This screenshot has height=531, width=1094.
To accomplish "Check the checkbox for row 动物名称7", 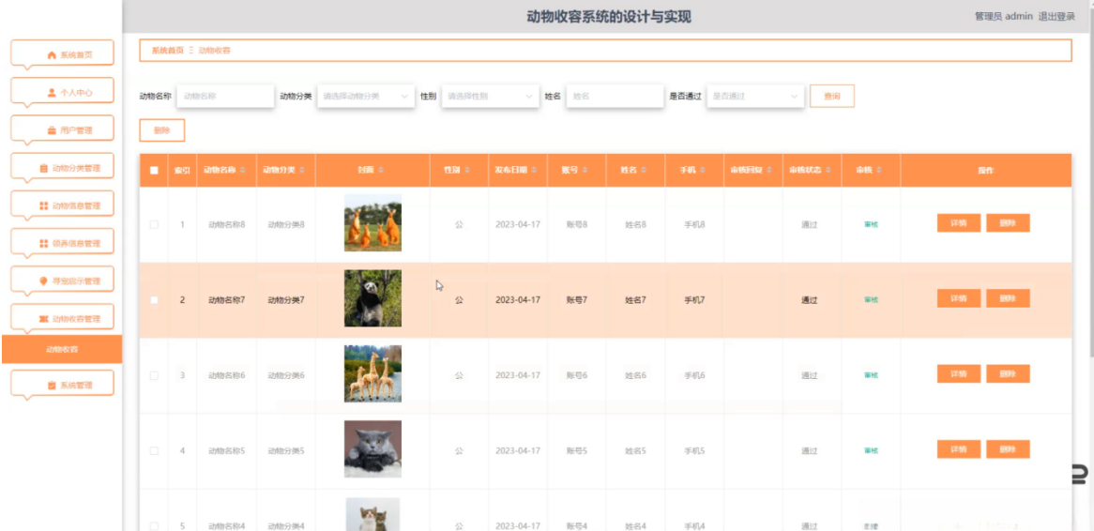I will pyautogui.click(x=154, y=300).
